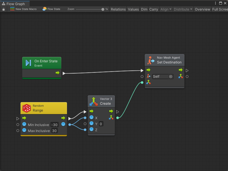
Task: Click the Overview button
Action: (202, 9)
